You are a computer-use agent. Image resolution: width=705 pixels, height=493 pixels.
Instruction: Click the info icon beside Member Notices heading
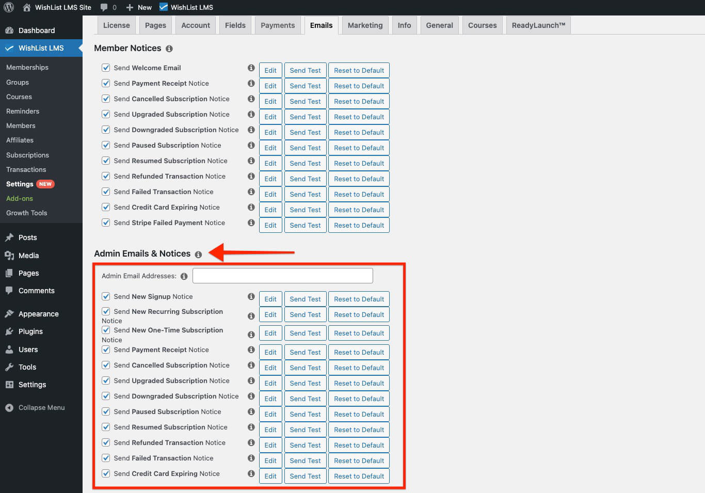169,49
